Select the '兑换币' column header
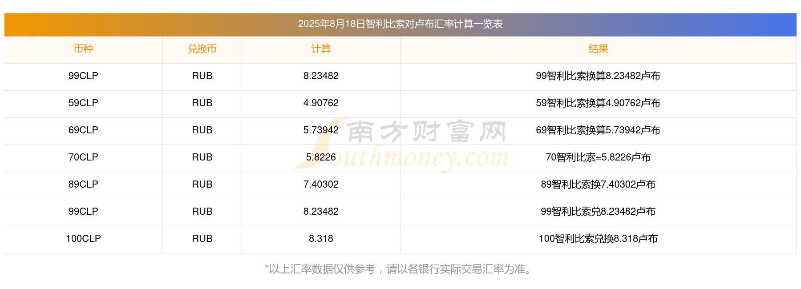 click(202, 49)
